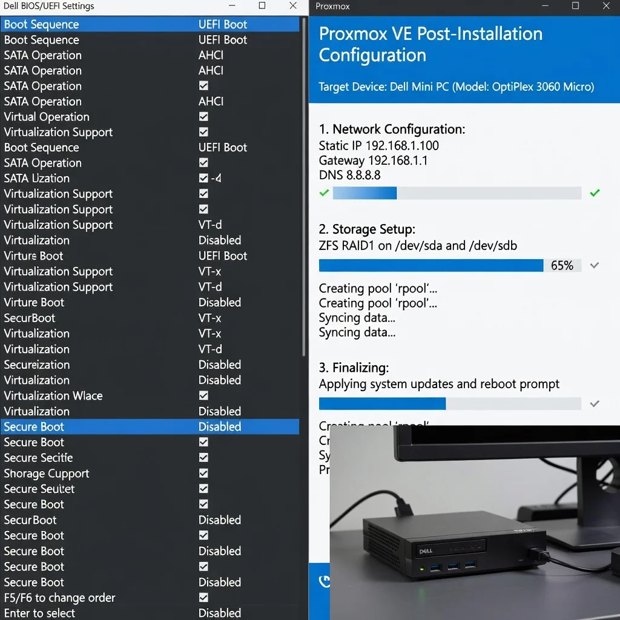Click the 65% label on the storage bar
Image resolution: width=620 pixels, height=620 pixels.
(x=562, y=265)
